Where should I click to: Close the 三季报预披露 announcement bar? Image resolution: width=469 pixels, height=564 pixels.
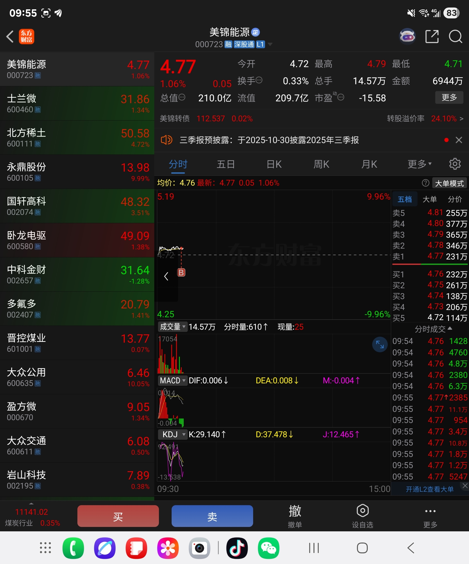pyautogui.click(x=459, y=140)
